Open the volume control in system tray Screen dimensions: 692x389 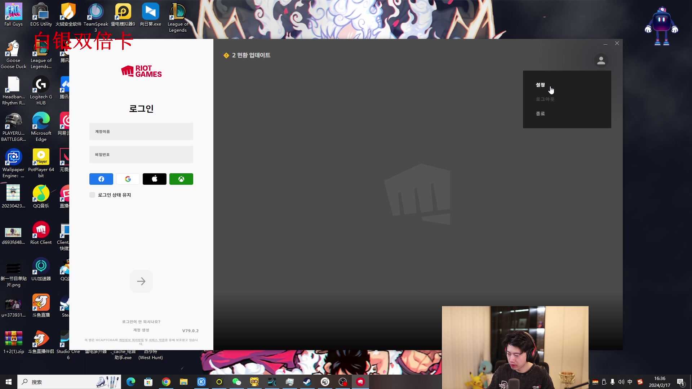point(621,382)
